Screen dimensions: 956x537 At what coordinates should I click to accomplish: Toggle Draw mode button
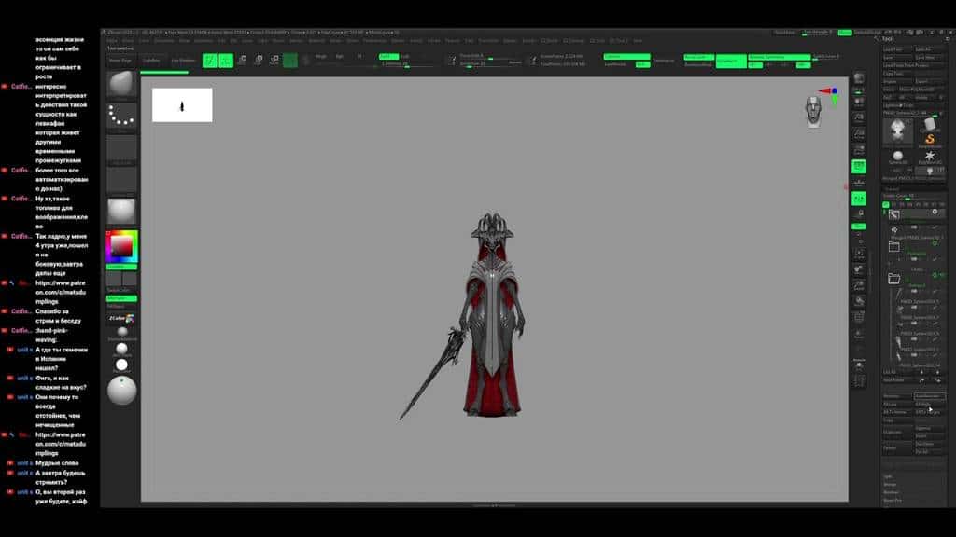226,60
